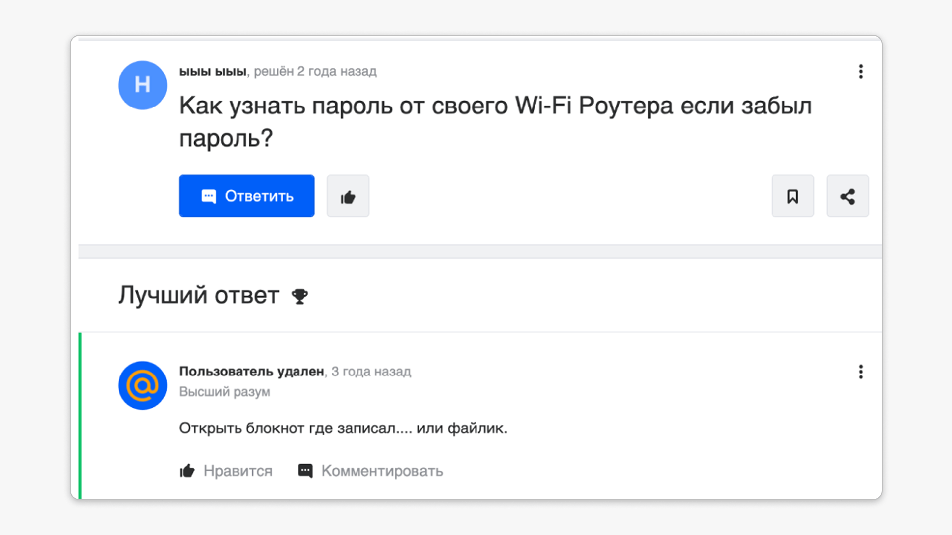Click the blue Ответить button
The height and width of the screenshot is (535, 952).
[x=246, y=196]
